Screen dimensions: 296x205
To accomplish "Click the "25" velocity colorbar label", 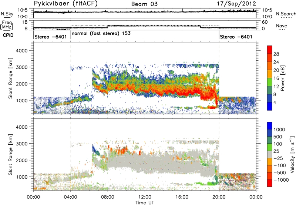I will tap(276, 151).
